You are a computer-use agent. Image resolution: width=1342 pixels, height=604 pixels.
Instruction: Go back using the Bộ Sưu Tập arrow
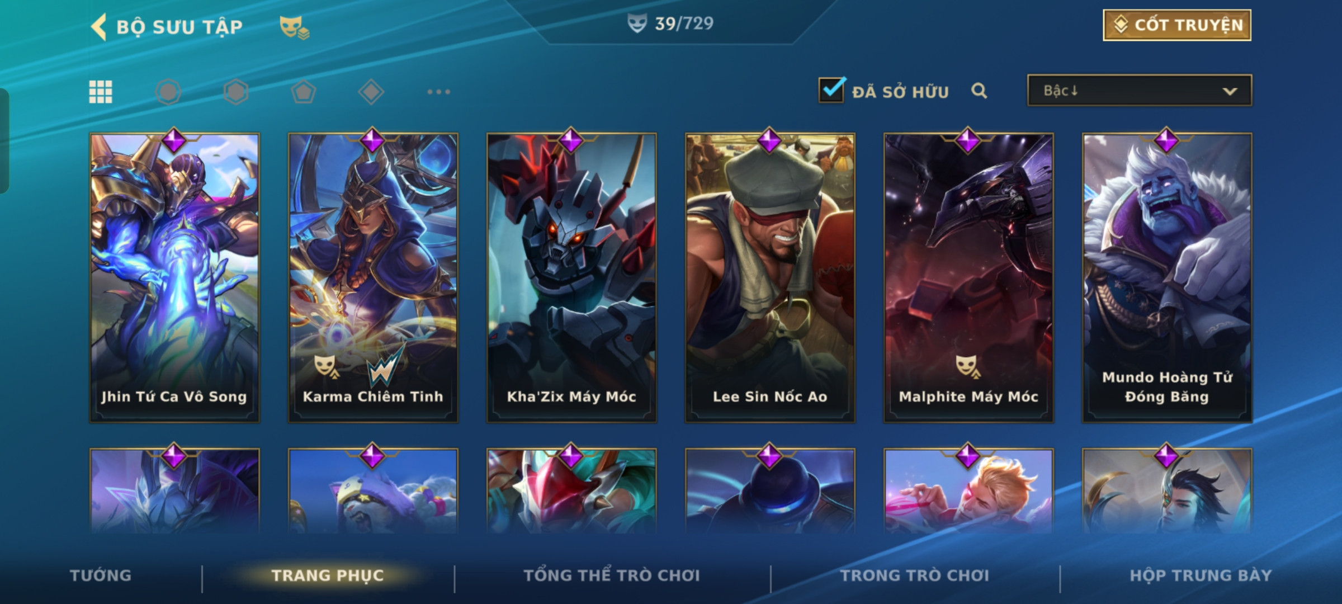pos(98,27)
